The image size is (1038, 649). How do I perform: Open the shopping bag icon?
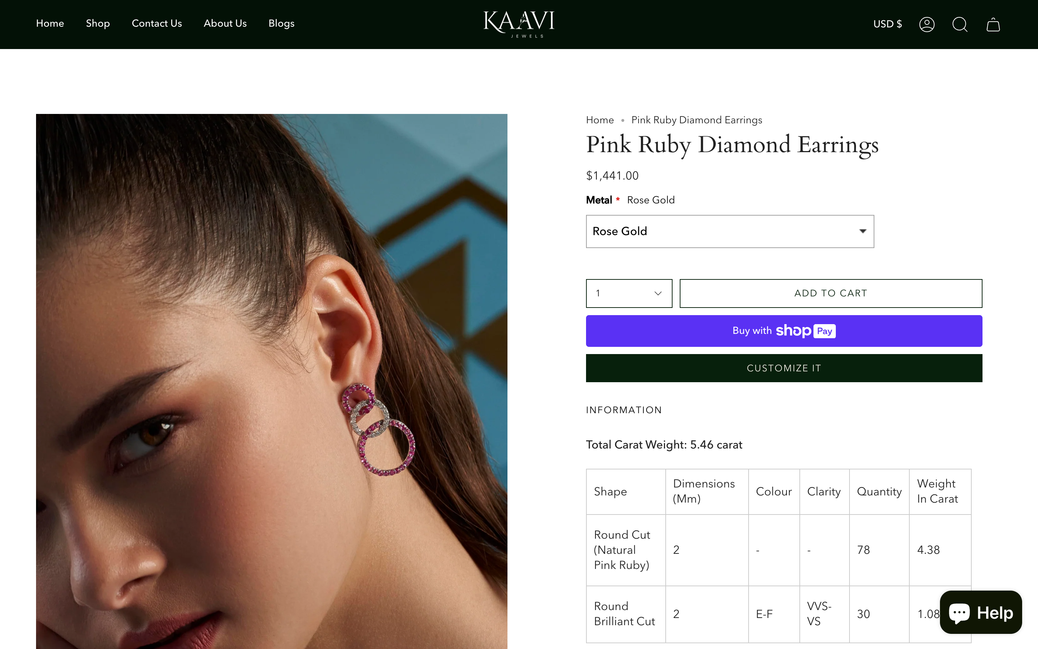point(993,25)
